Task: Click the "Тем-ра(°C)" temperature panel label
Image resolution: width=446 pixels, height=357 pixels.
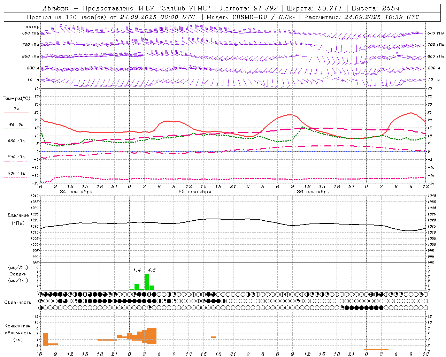Action: (x=16, y=99)
